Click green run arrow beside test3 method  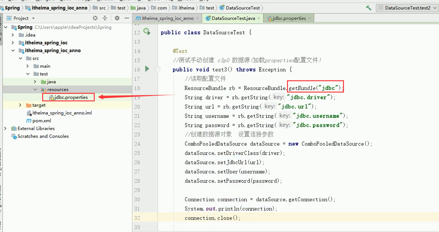(147, 68)
